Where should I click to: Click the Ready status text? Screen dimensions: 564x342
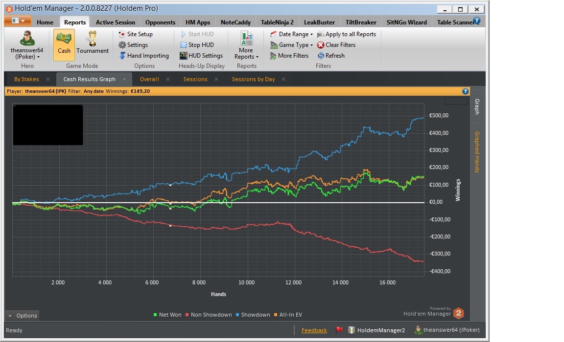pos(14,330)
